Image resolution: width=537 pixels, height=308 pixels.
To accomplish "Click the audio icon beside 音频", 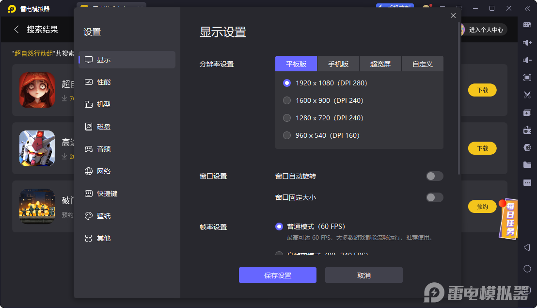I will (89, 149).
